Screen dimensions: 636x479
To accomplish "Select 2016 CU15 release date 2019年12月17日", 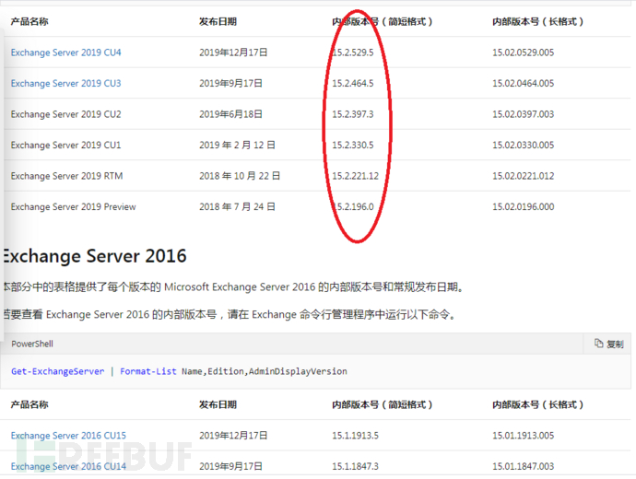I will click(x=233, y=436).
